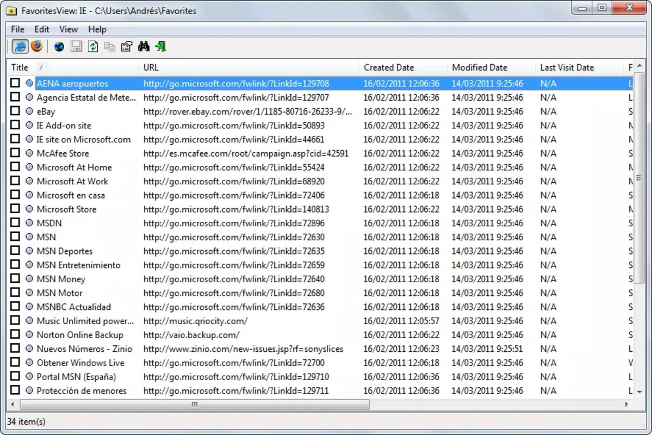The width and height of the screenshot is (652, 435).
Task: Click the horizontal scrollbar thumb
Action: coord(195,404)
